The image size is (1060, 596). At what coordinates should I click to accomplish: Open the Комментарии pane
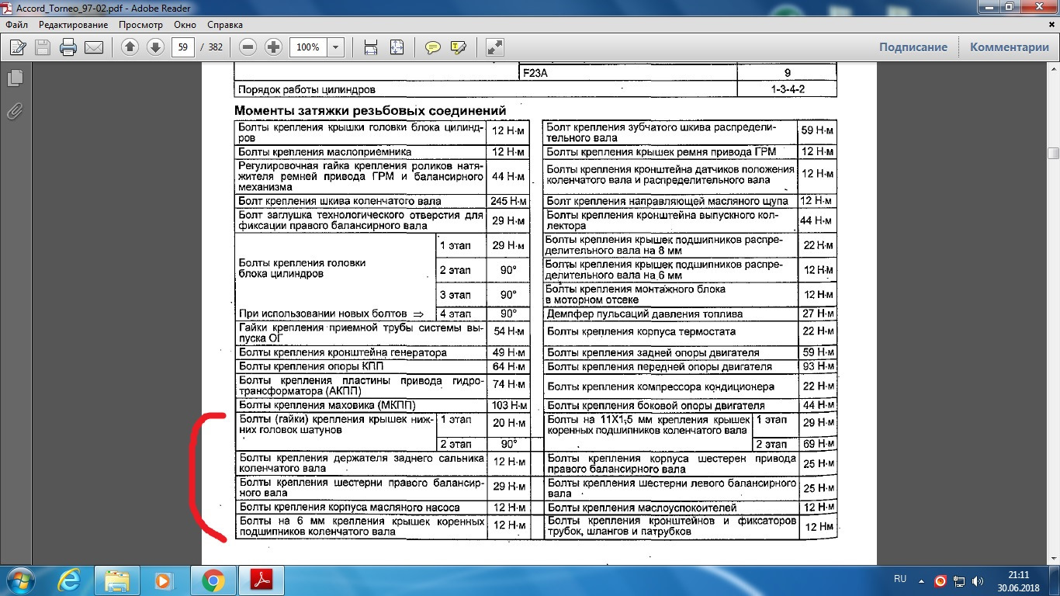click(1010, 47)
